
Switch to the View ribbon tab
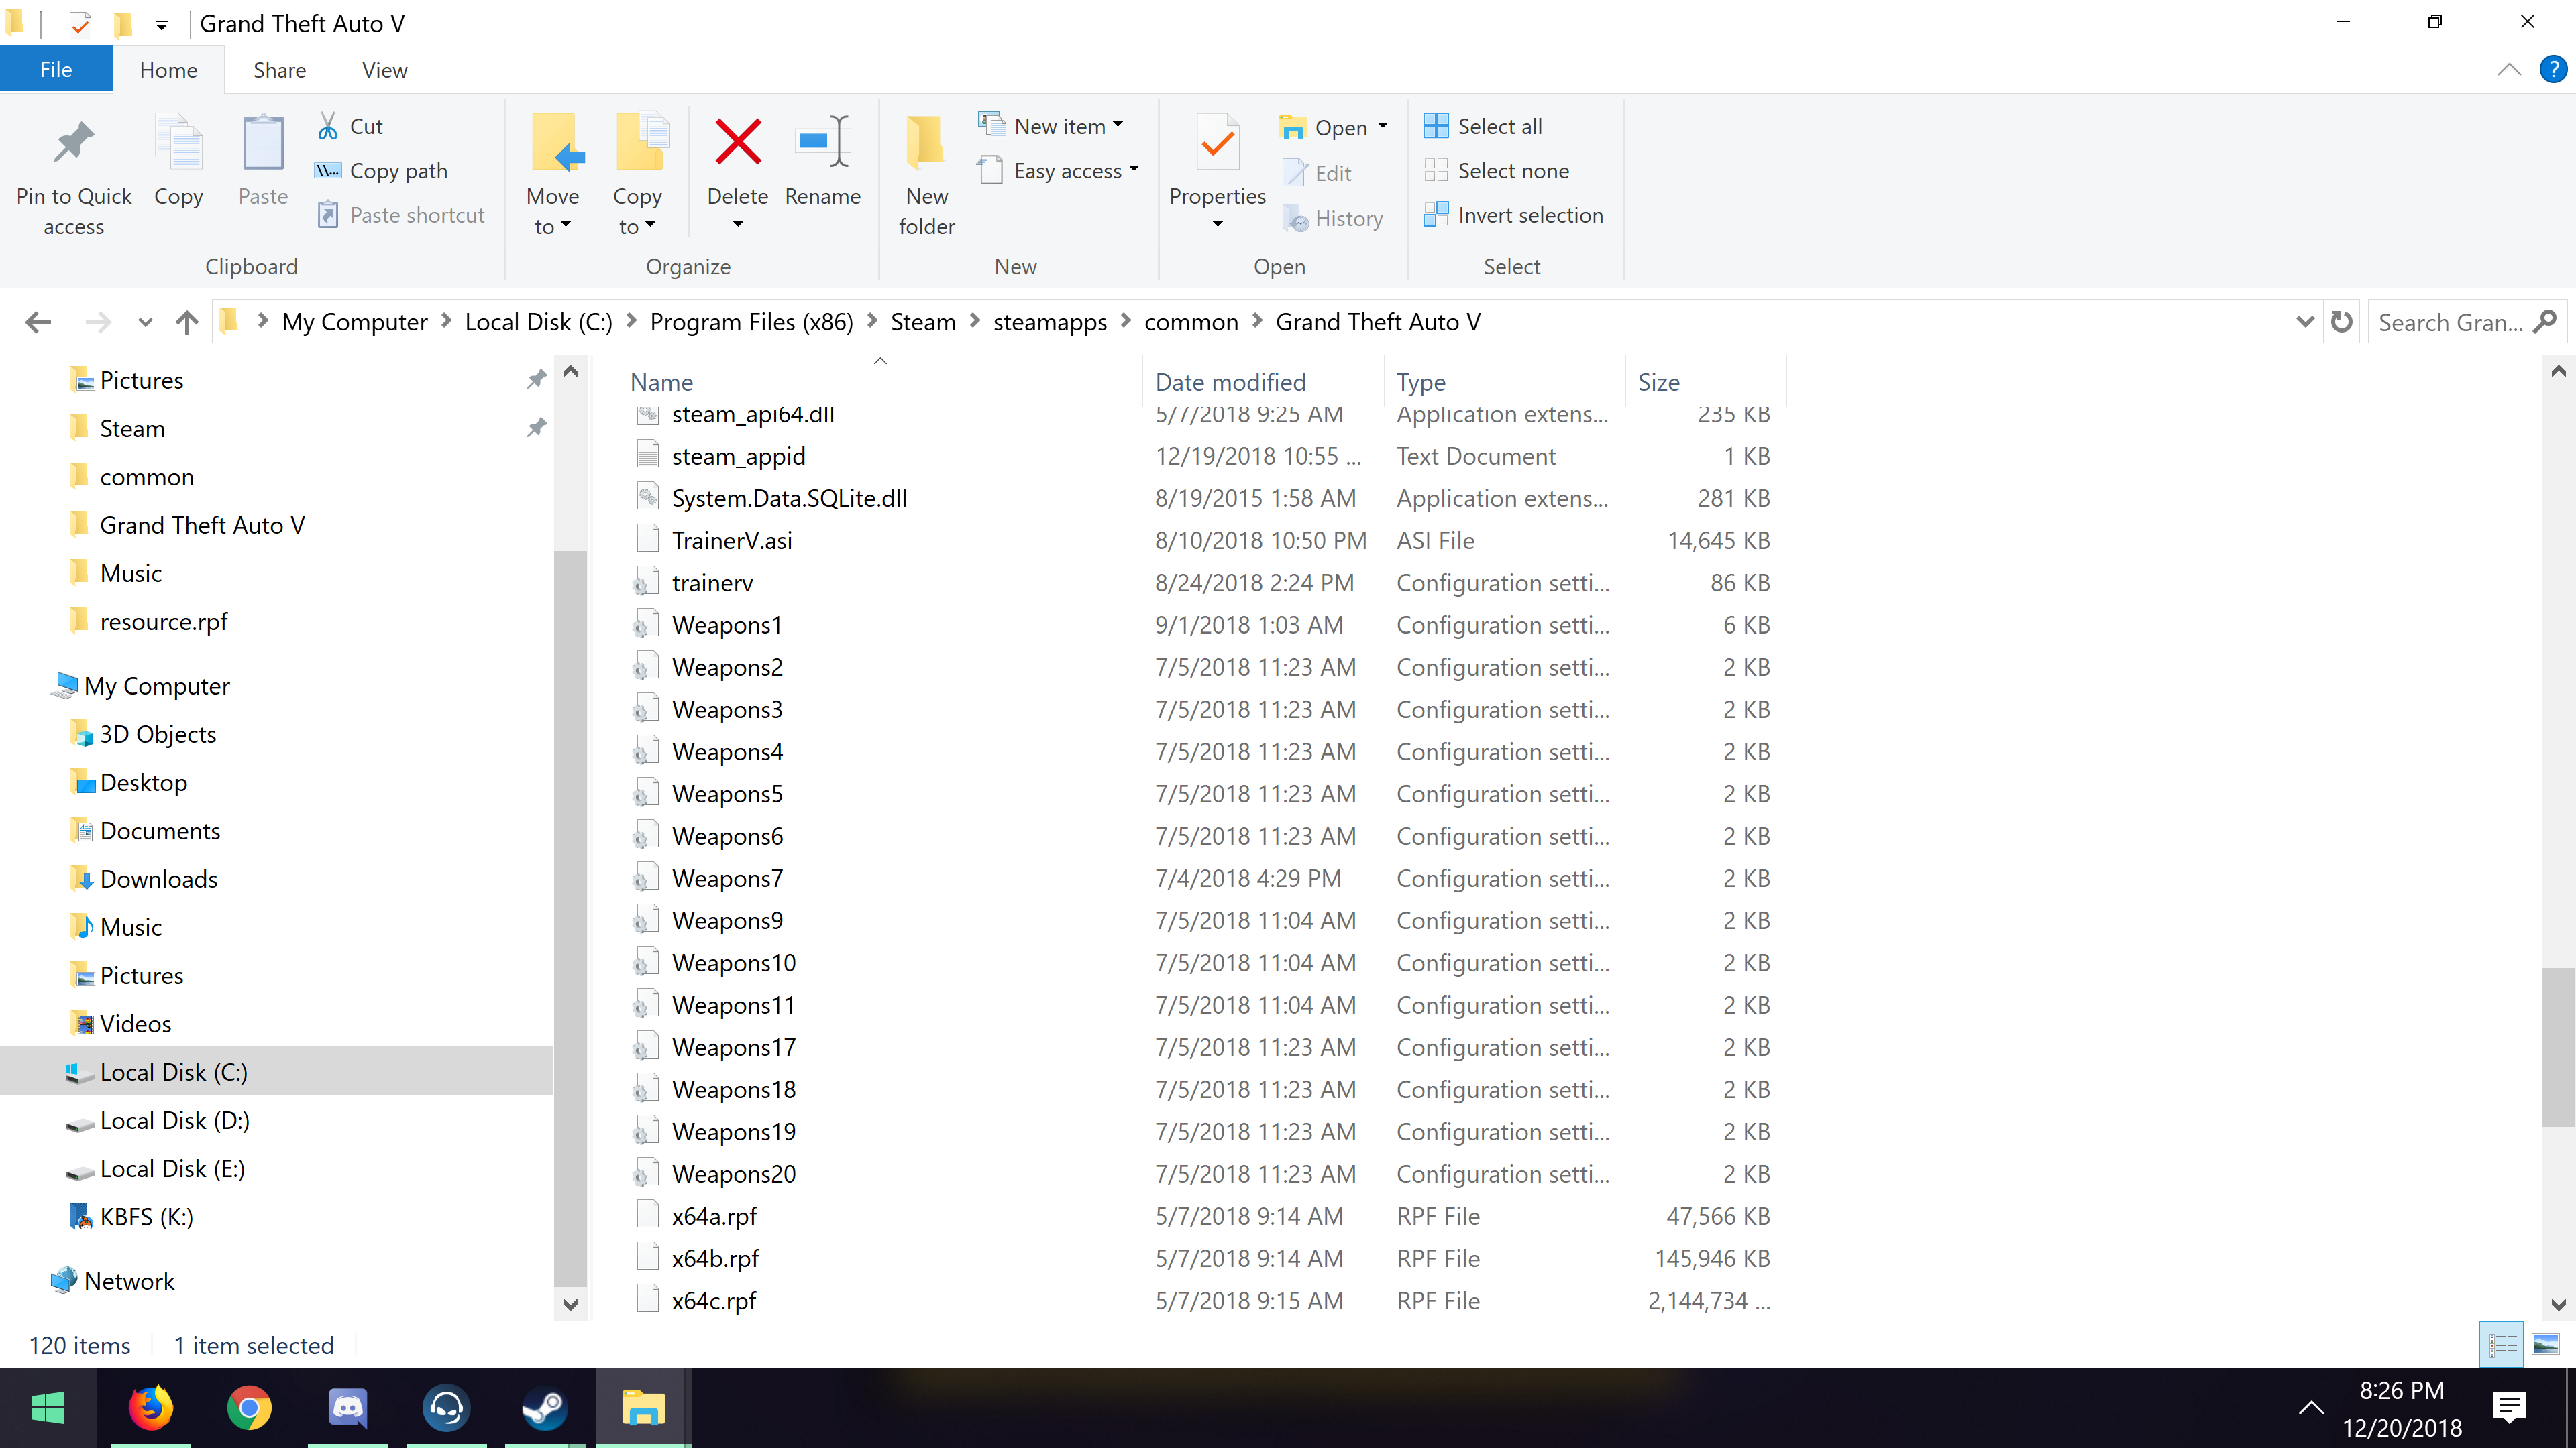pos(384,70)
